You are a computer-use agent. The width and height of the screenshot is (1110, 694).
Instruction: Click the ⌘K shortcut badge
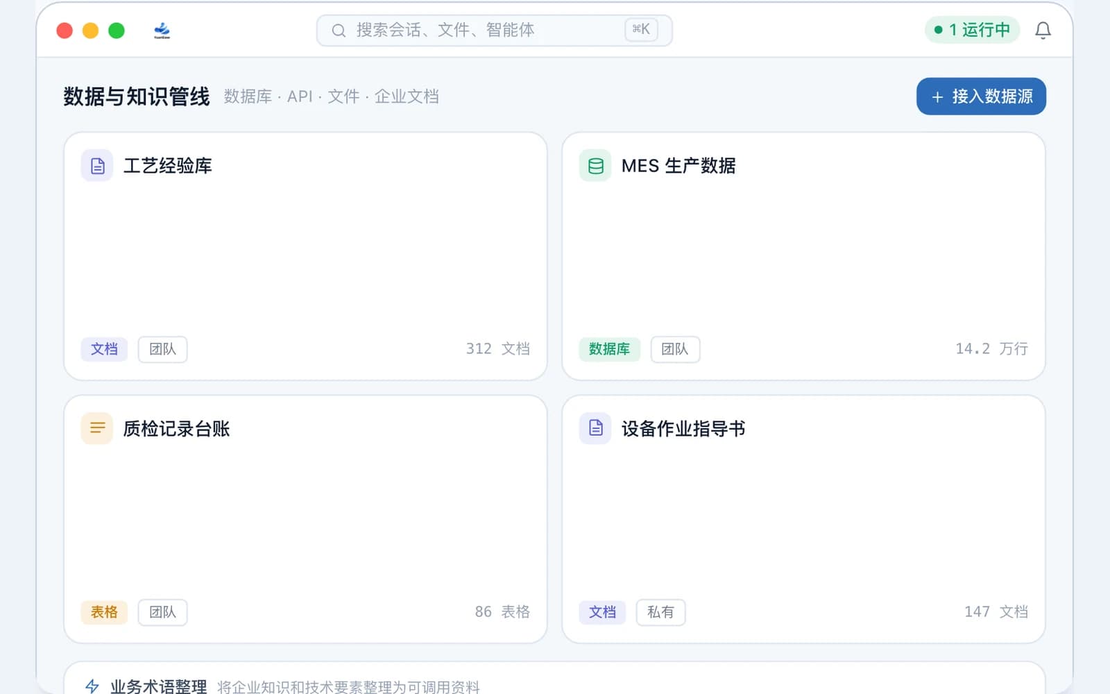[x=641, y=29]
